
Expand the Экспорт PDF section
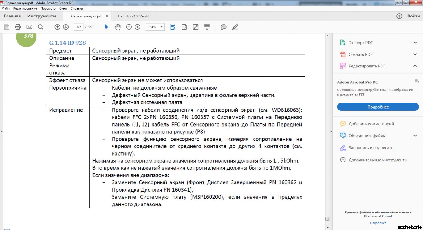click(415, 43)
